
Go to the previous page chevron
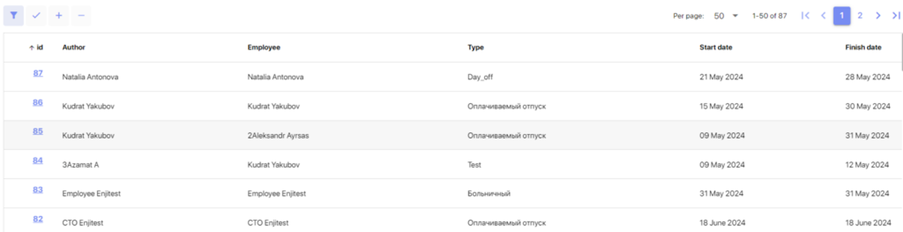click(824, 16)
